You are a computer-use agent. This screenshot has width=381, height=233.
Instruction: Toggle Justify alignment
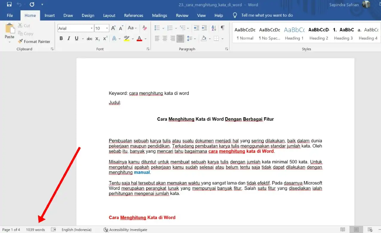180,38
